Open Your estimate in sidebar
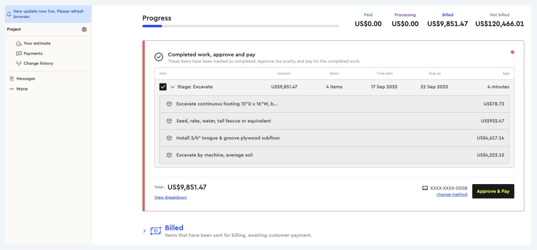This screenshot has height=250, width=537. tap(37, 44)
